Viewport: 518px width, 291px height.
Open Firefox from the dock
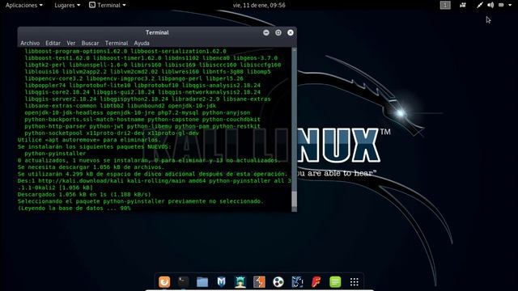[x=164, y=282]
